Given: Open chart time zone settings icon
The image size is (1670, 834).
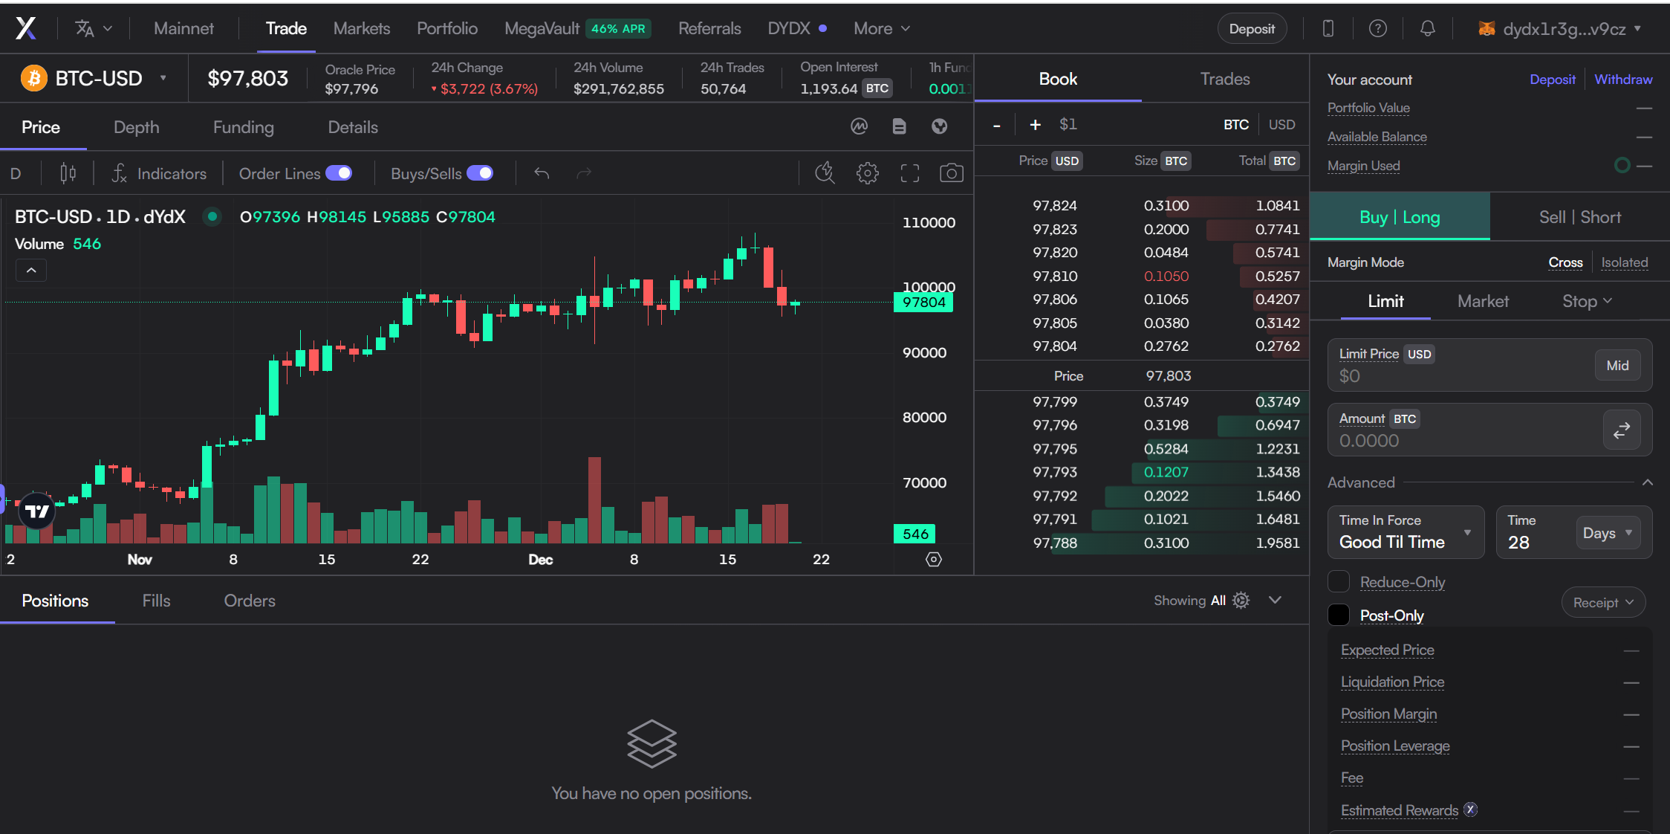Looking at the screenshot, I should (934, 559).
